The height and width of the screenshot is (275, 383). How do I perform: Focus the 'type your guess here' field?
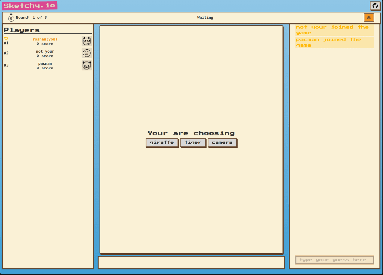pyautogui.click(x=334, y=260)
